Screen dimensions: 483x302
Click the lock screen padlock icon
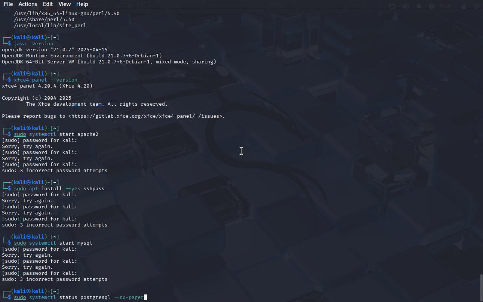point(464,6)
